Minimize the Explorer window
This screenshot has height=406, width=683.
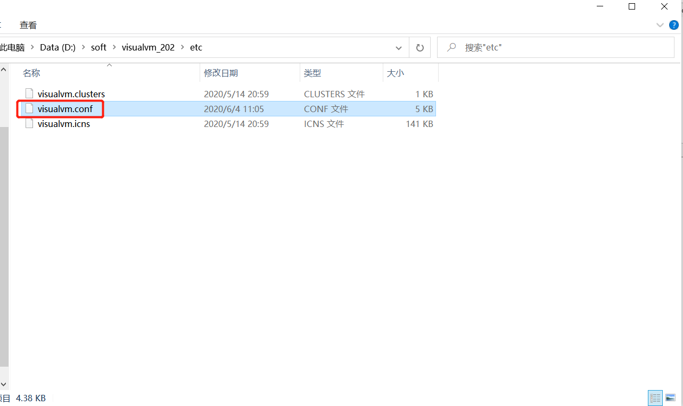tap(599, 6)
